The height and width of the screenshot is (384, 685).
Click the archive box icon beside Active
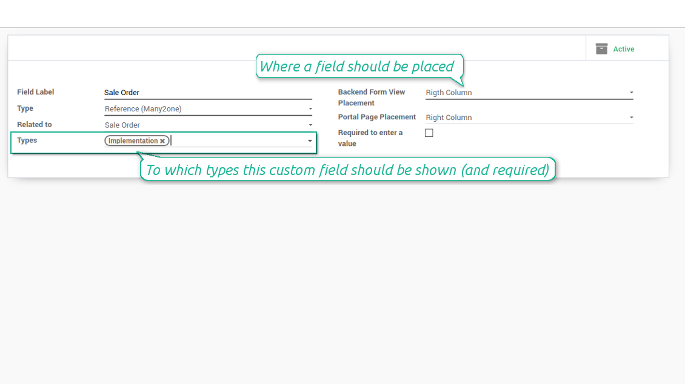(601, 49)
